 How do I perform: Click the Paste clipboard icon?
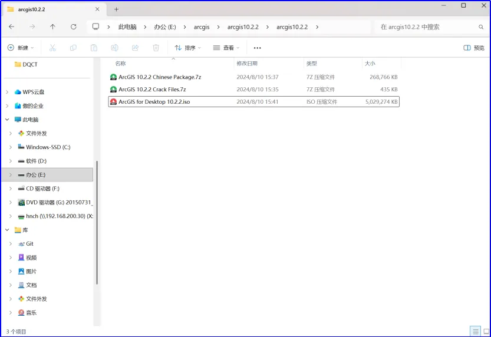click(94, 48)
